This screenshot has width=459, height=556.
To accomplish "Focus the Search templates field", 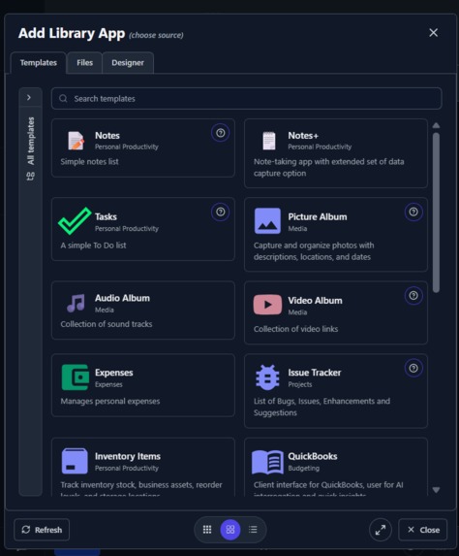I will (x=247, y=99).
